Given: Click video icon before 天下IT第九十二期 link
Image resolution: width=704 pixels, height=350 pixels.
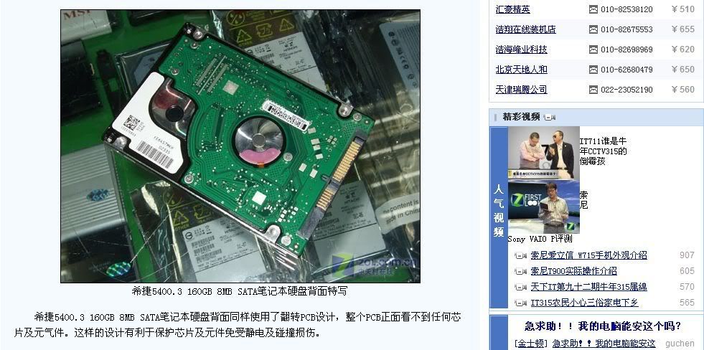Looking at the screenshot, I should point(520,287).
